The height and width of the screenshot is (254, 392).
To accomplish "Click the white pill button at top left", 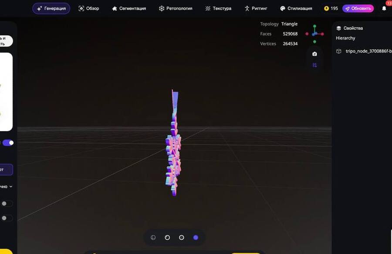I will point(6,41).
